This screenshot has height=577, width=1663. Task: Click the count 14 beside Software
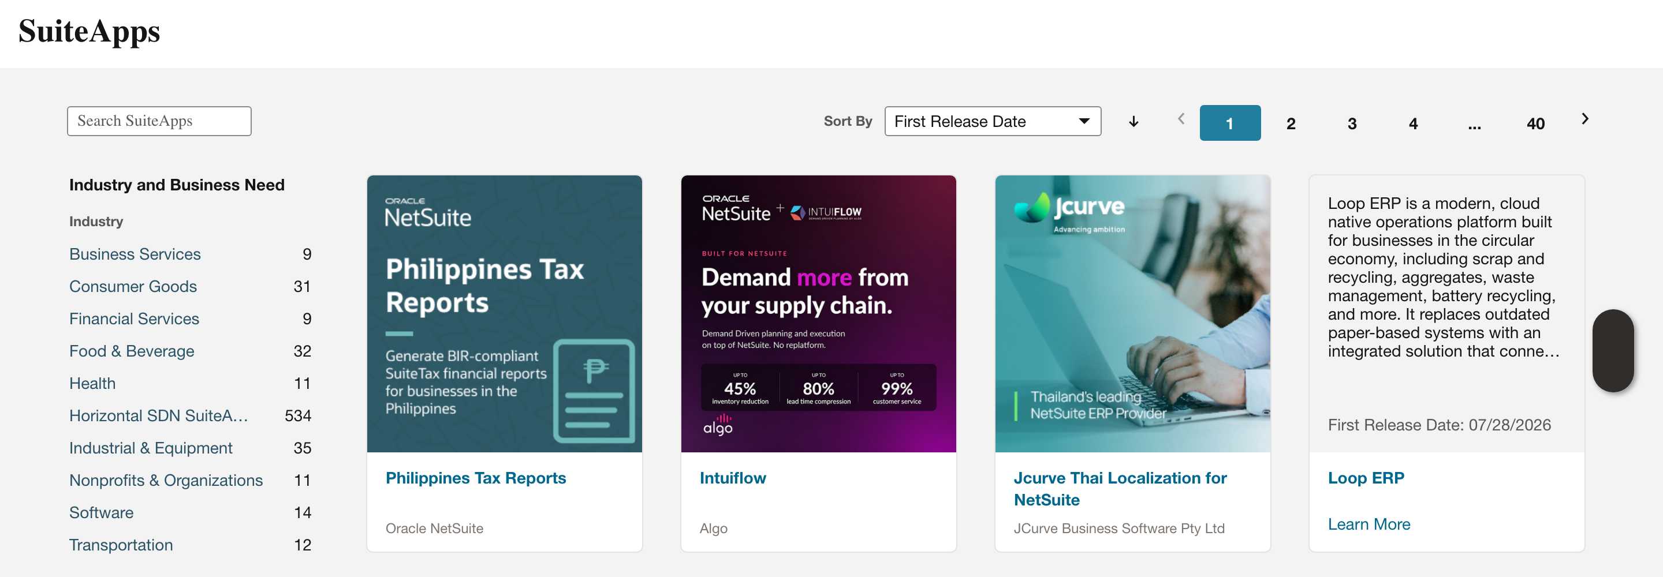(x=302, y=512)
